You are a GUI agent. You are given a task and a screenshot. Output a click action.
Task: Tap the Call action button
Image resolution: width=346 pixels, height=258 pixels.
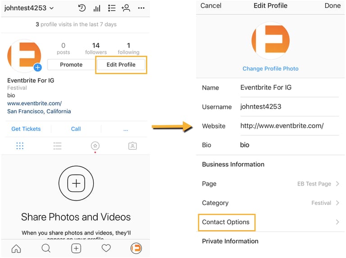click(x=76, y=129)
